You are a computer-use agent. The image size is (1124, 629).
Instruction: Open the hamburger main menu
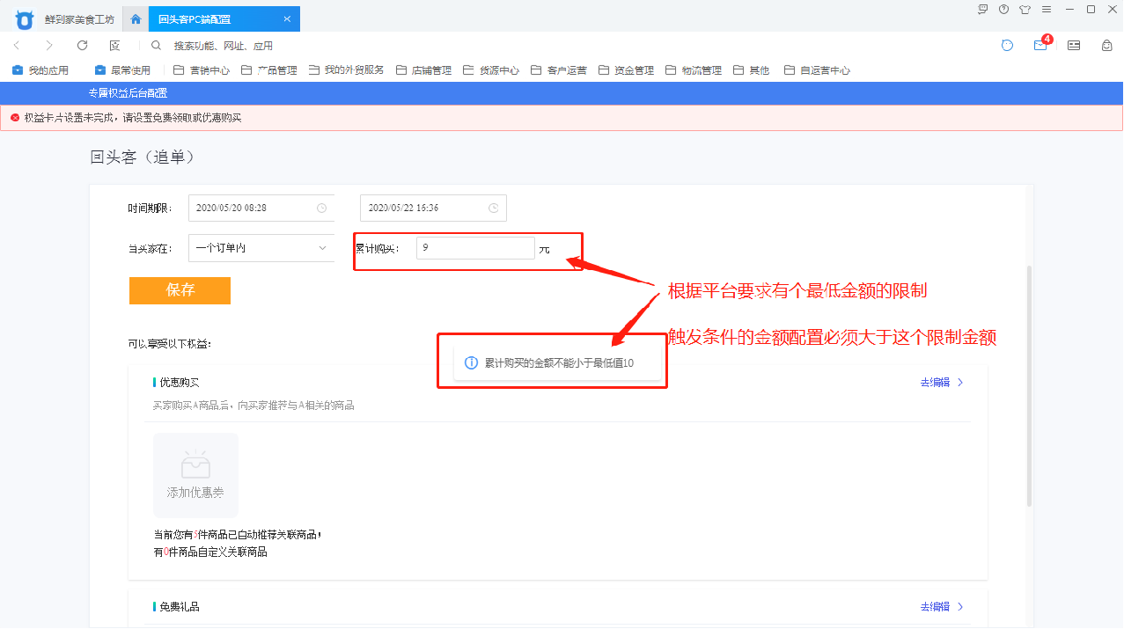point(1047,10)
